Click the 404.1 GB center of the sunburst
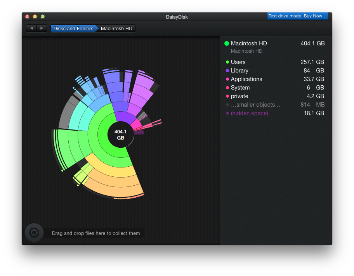The image size is (354, 276). (x=120, y=135)
